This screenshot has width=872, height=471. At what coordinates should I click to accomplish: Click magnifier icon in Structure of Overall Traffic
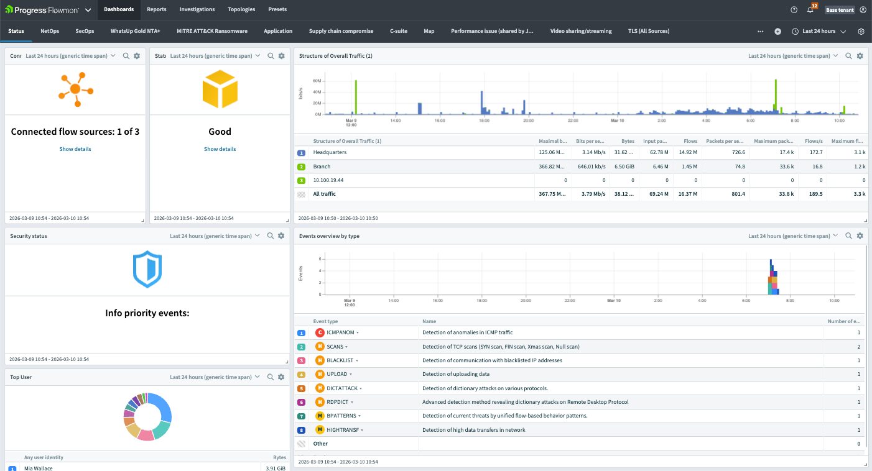[x=848, y=56]
